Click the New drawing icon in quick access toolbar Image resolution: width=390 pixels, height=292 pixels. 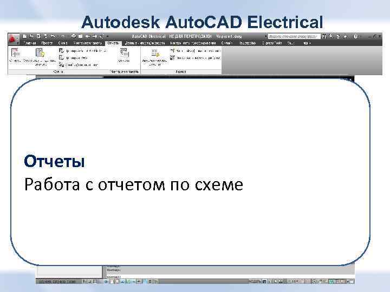pos(24,36)
